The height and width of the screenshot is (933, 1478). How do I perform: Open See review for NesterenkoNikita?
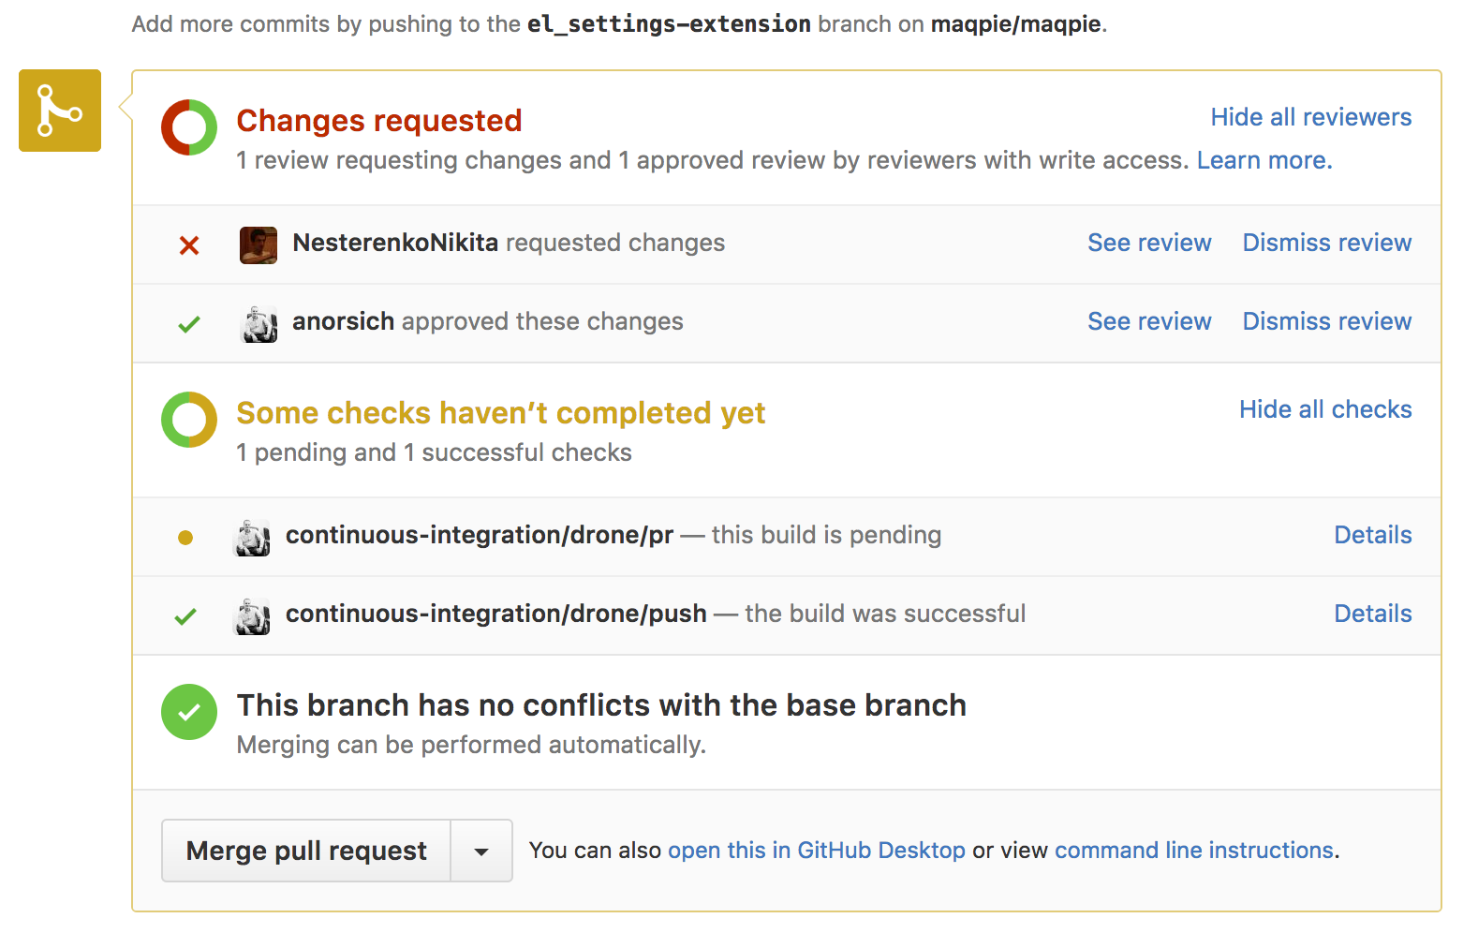[x=1149, y=243]
